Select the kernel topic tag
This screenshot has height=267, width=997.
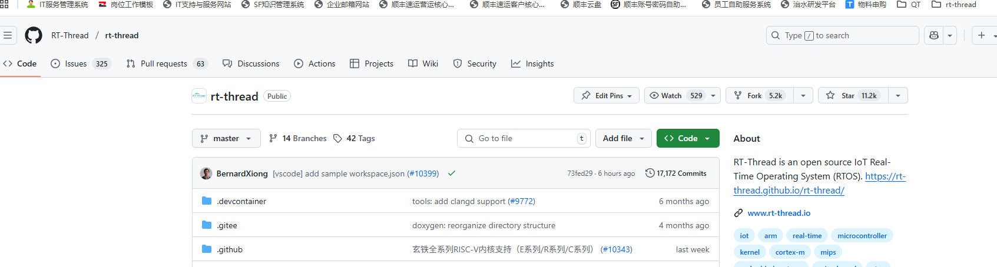coord(750,252)
